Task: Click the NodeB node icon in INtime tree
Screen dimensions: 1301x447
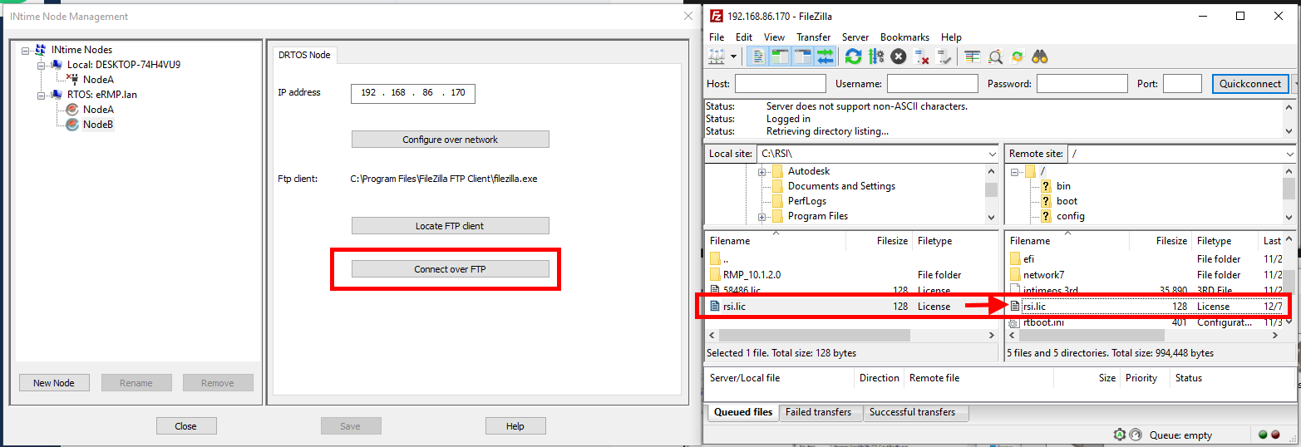Action: pyautogui.click(x=72, y=125)
